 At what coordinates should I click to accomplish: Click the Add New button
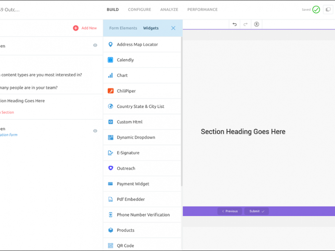click(x=85, y=28)
